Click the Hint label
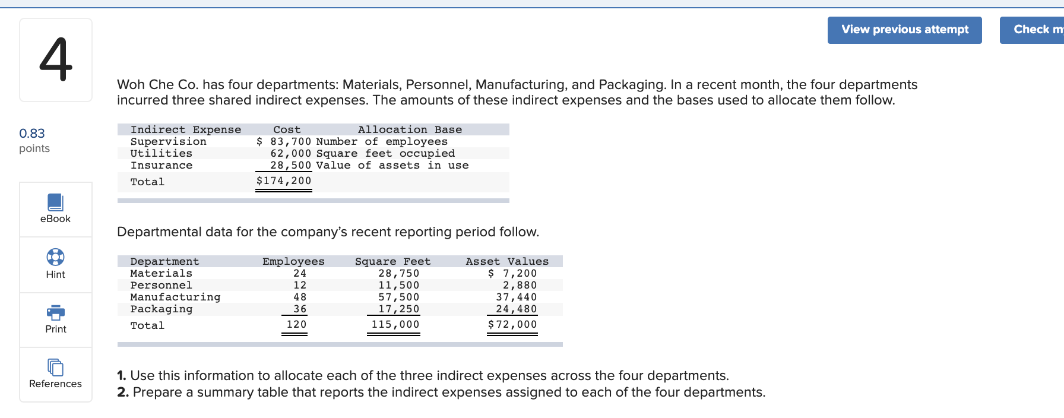The image size is (1064, 418). pos(55,274)
